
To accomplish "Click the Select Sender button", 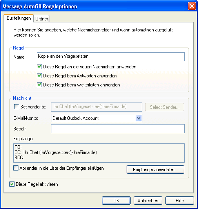I will [x=165, y=107].
